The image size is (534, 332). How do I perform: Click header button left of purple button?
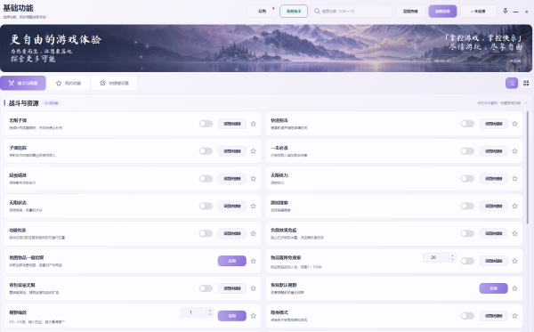tap(410, 12)
